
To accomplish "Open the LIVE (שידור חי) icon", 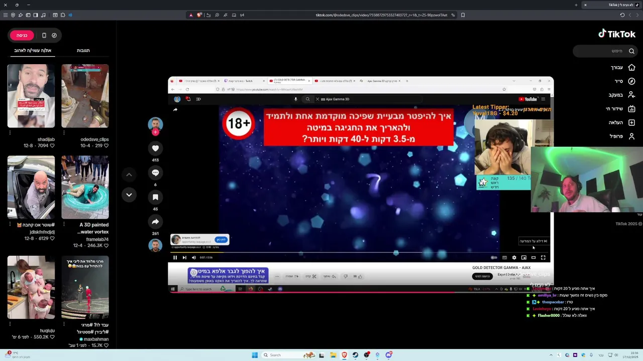I will [631, 108].
